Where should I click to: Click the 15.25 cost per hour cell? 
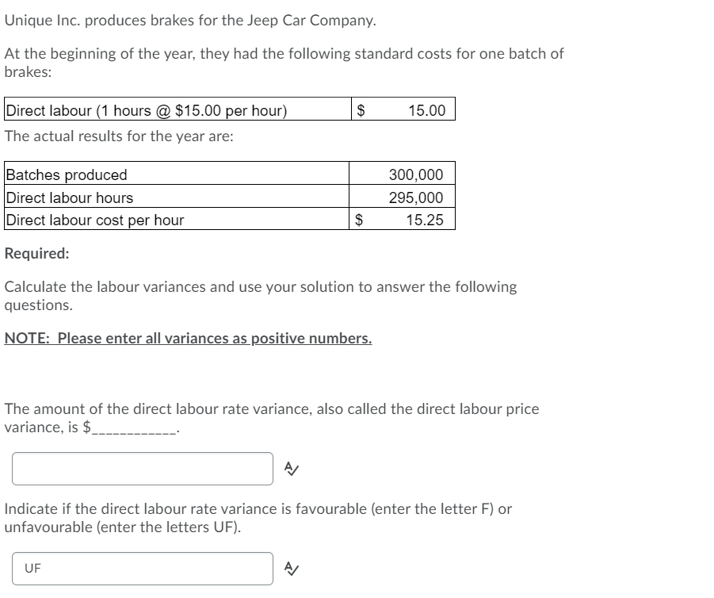[425, 220]
